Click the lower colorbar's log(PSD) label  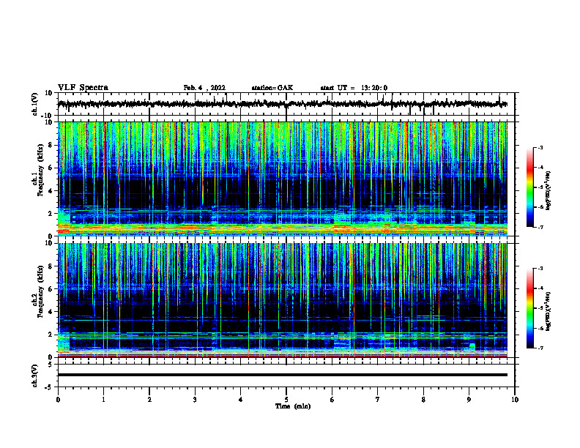(x=549, y=311)
